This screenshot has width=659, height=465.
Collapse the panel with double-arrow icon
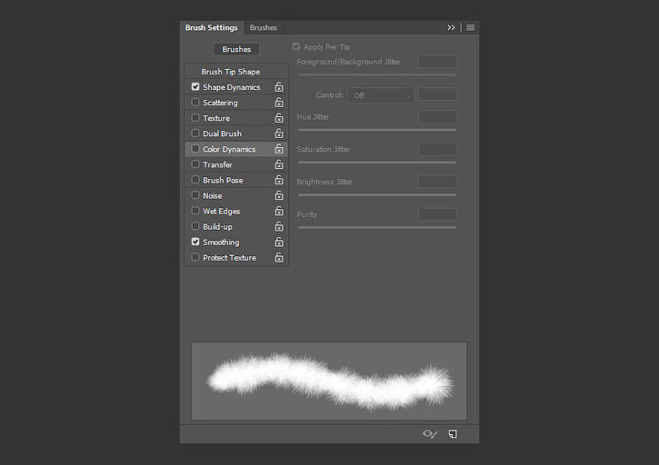point(451,28)
